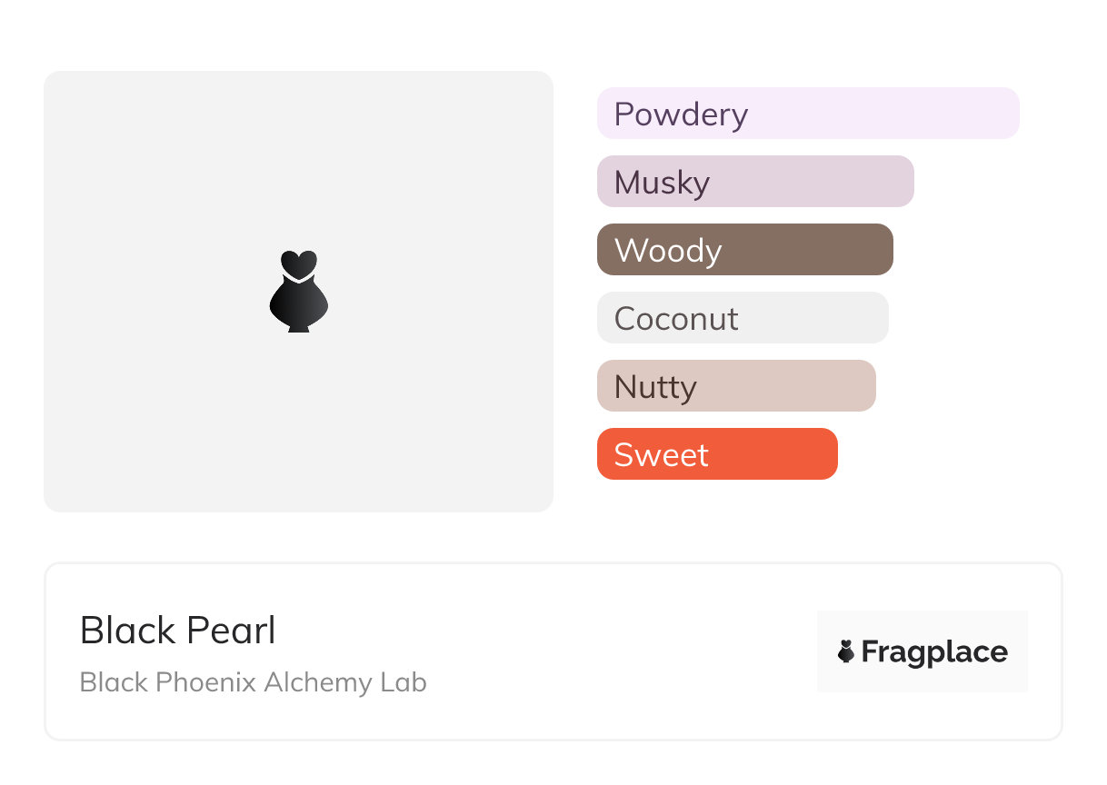Click the "Musky" text label
This screenshot has width=1107, height=785.
662,183
